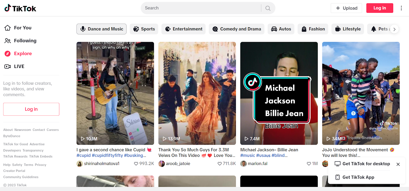Select the Autos category

tap(281, 29)
